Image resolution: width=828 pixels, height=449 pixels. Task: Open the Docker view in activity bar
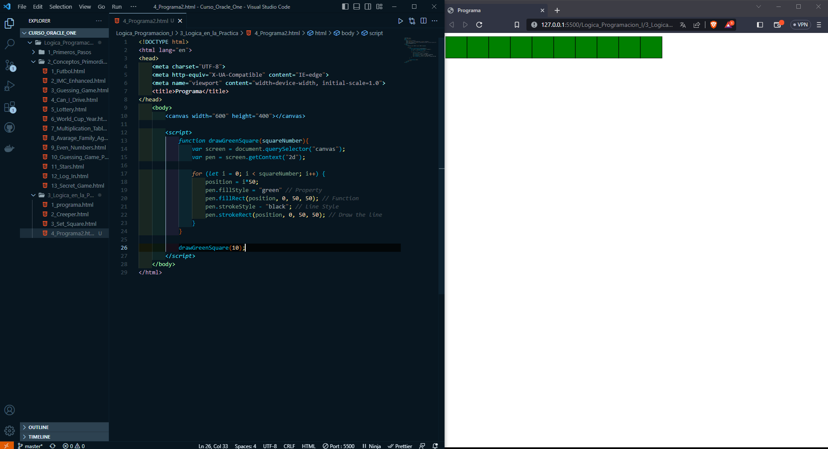point(10,148)
